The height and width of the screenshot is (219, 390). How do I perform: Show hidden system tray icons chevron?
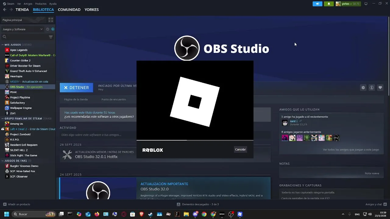coord(343,214)
